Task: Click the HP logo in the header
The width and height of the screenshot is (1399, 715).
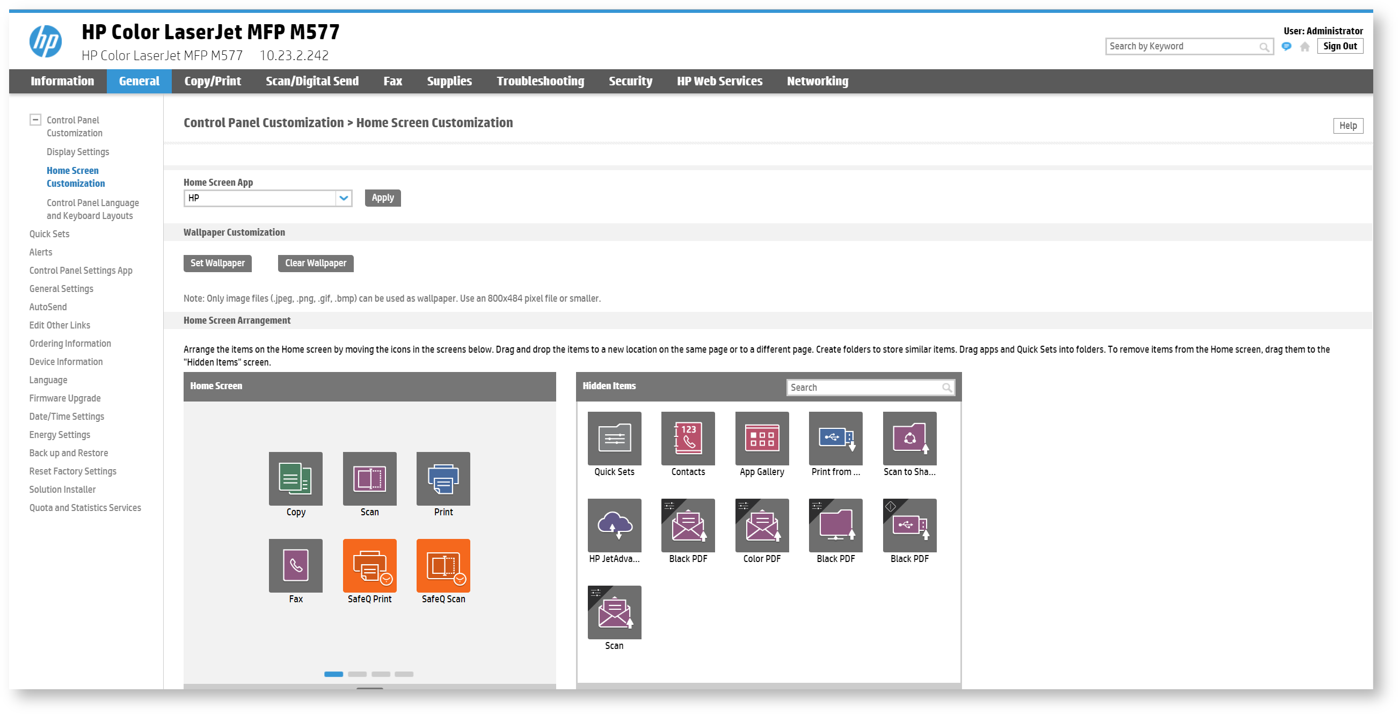Action: pyautogui.click(x=45, y=41)
